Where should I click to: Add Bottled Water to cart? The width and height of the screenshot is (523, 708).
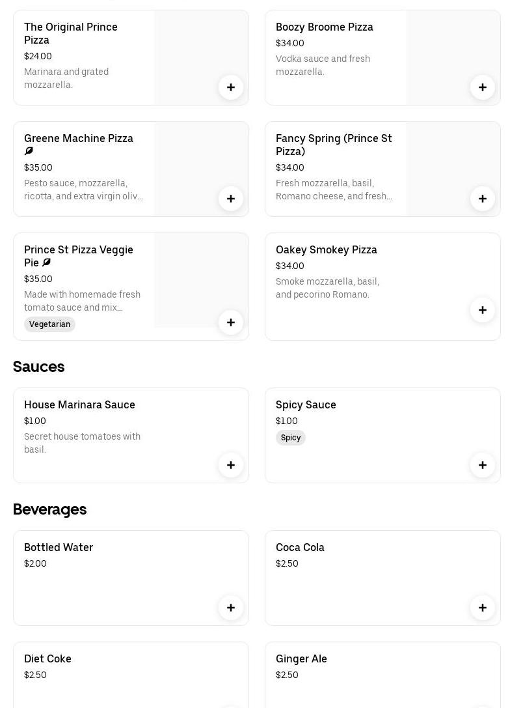pyautogui.click(x=231, y=608)
